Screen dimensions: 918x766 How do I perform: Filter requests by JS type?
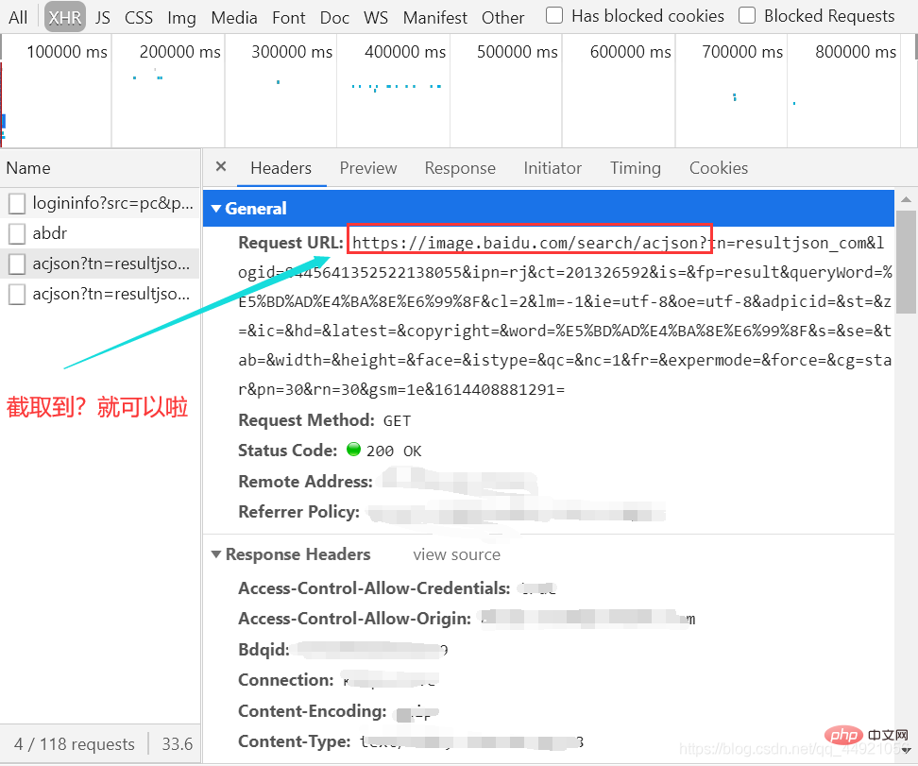tap(102, 17)
